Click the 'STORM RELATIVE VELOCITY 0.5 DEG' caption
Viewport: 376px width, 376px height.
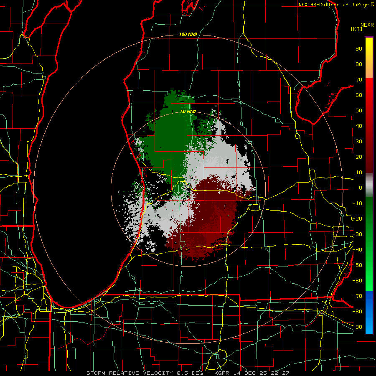click(x=145, y=373)
